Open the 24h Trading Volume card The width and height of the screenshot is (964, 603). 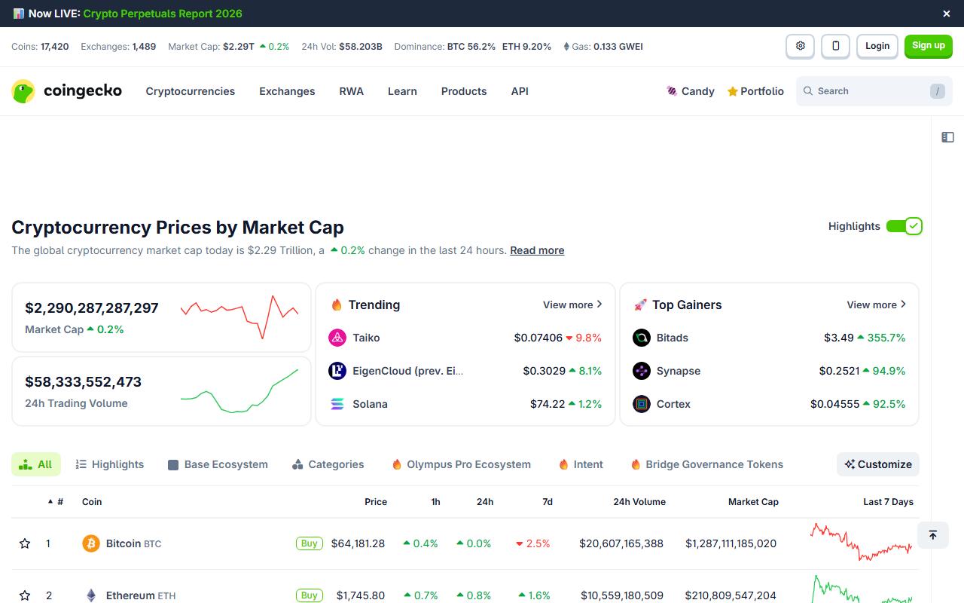[x=161, y=391]
